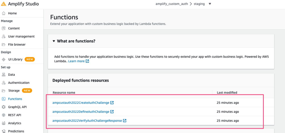Open Predictions page
This screenshot has height=133, width=285.
click(16, 131)
